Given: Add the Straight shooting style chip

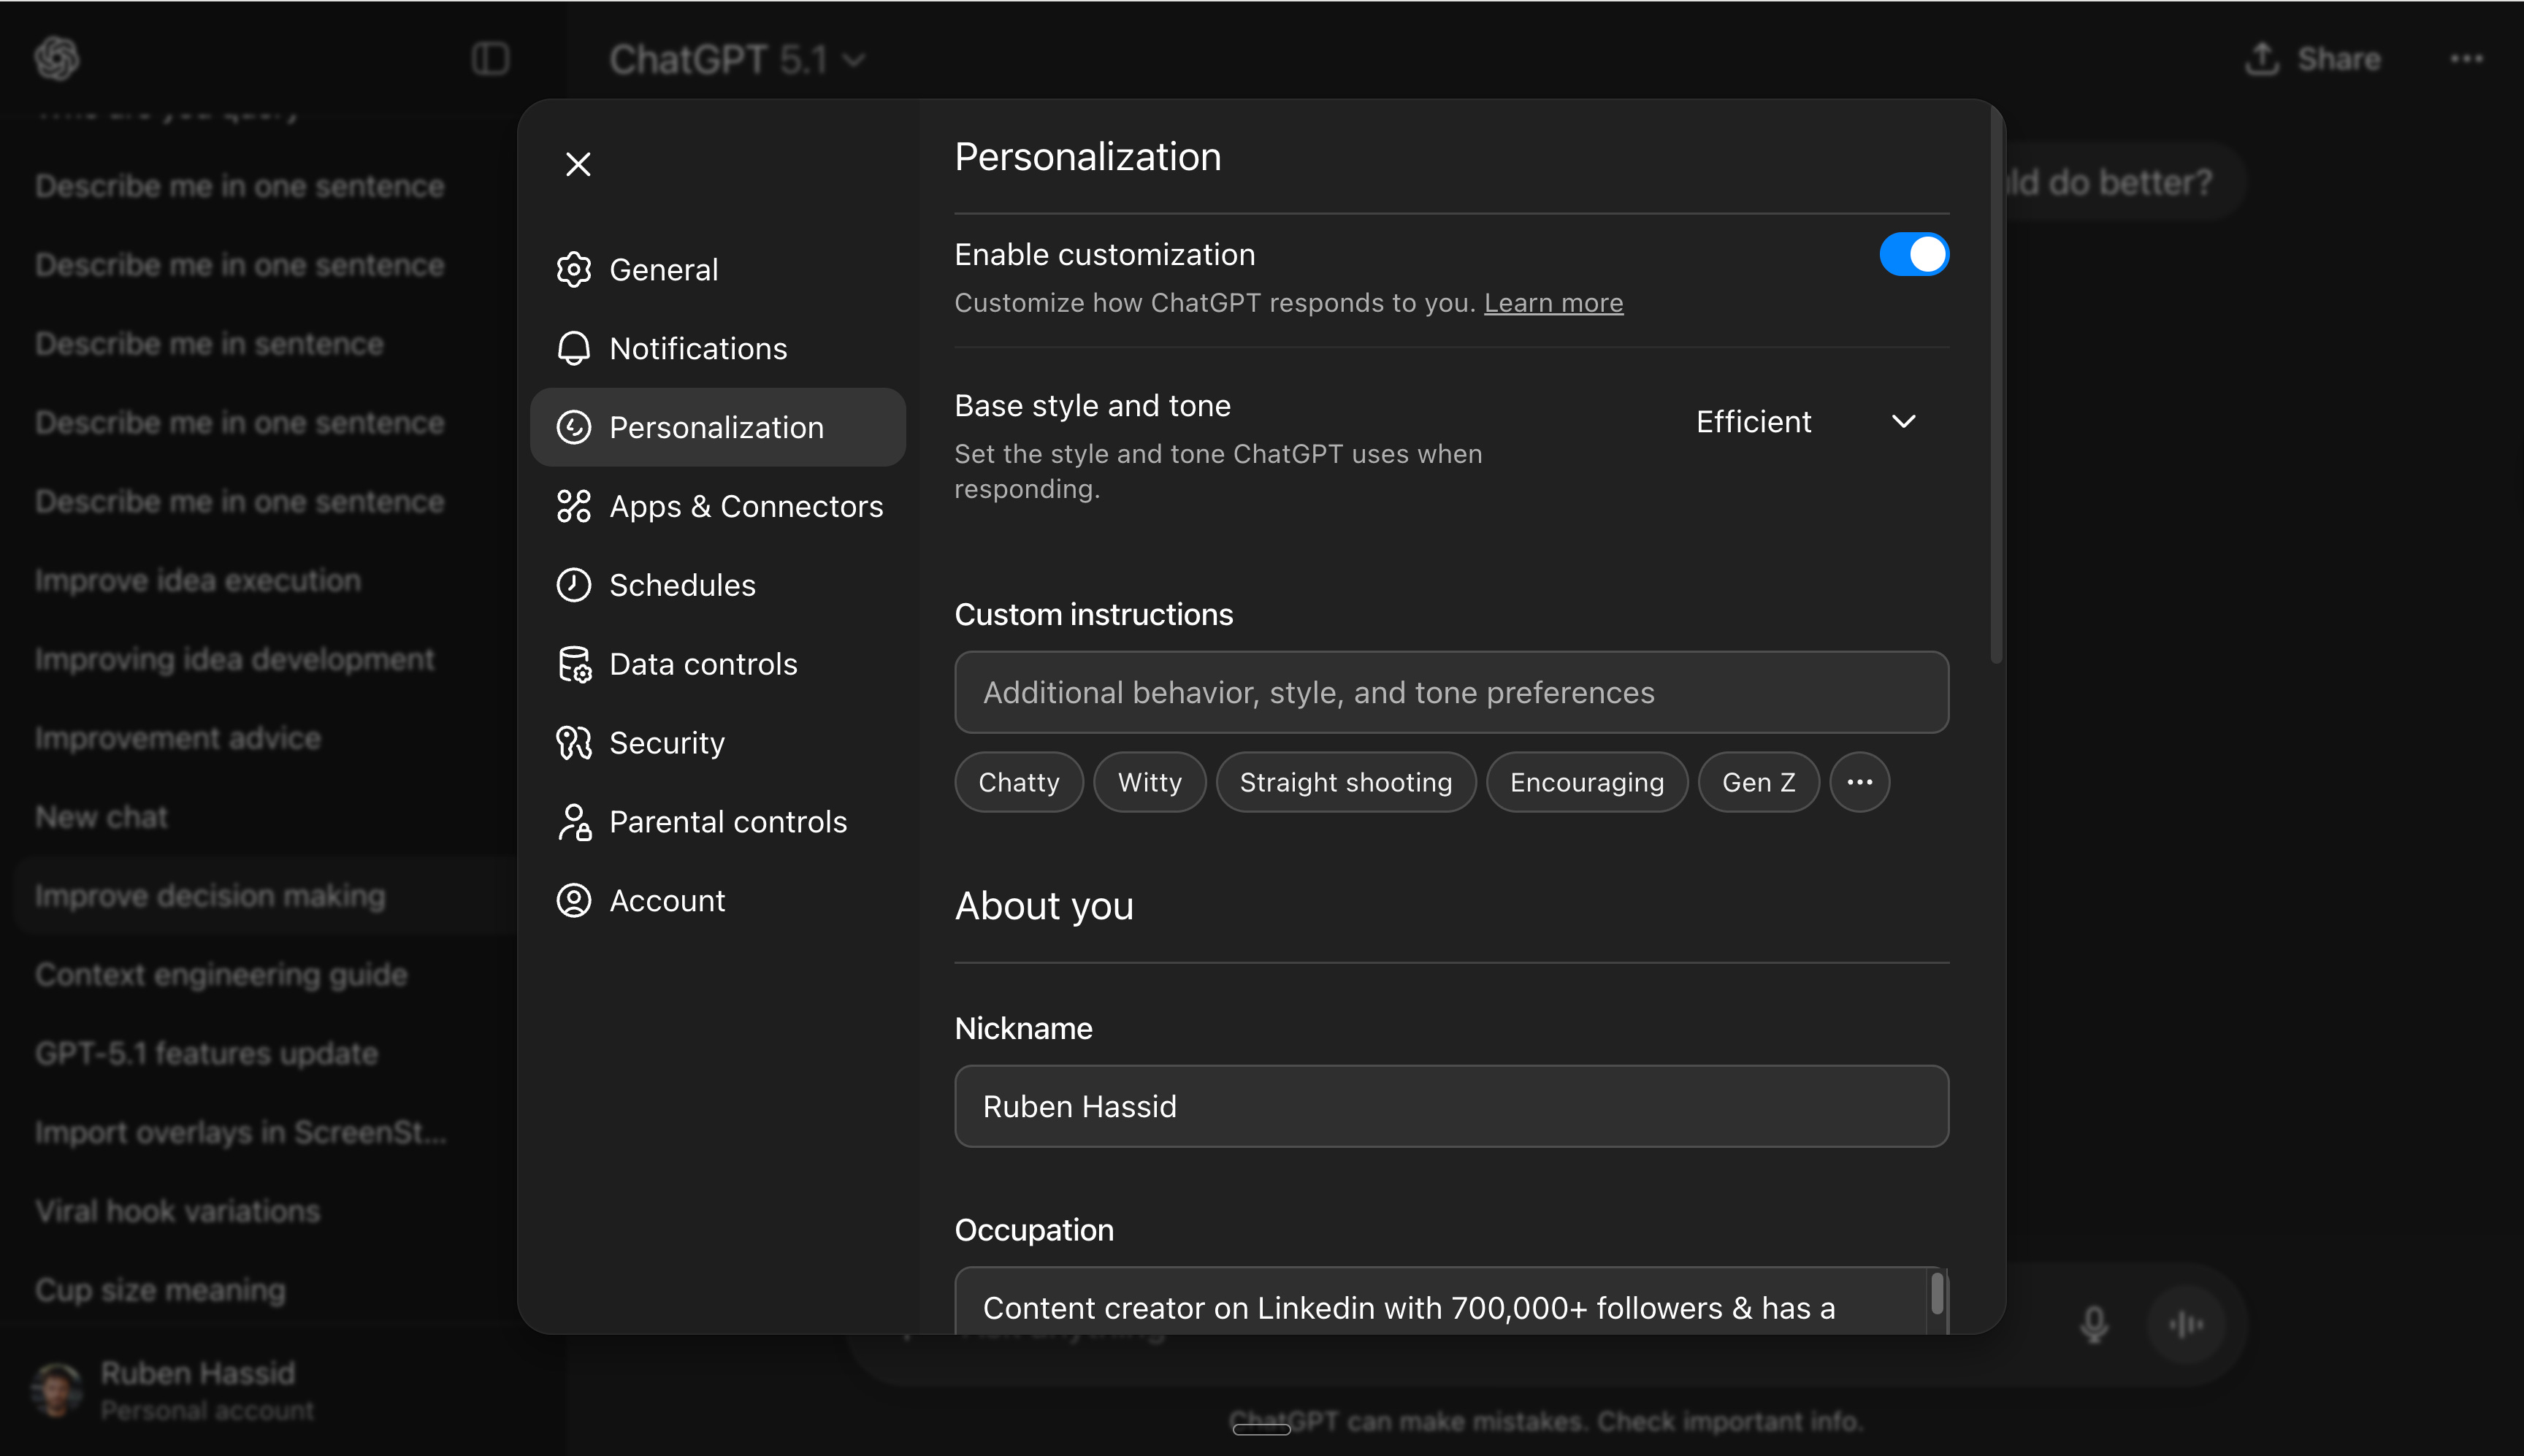Looking at the screenshot, I should click(x=1345, y=782).
